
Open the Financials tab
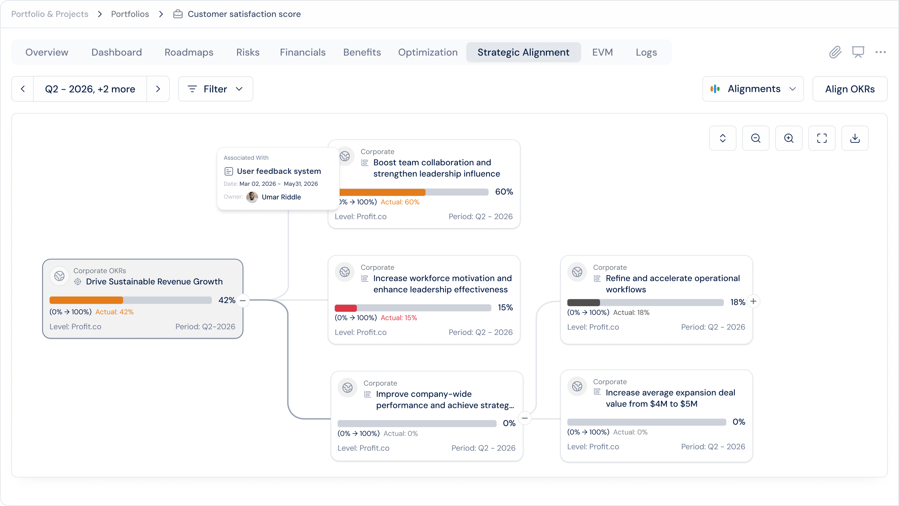coord(302,52)
